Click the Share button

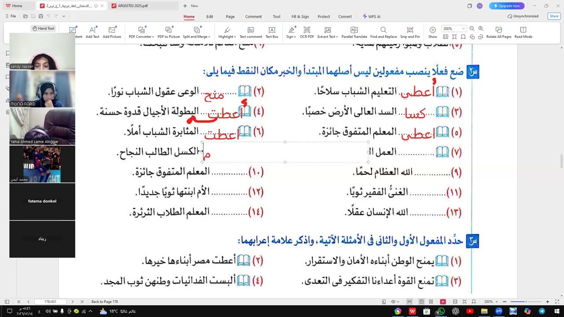tap(554, 16)
